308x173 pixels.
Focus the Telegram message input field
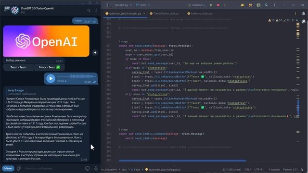(53, 168)
